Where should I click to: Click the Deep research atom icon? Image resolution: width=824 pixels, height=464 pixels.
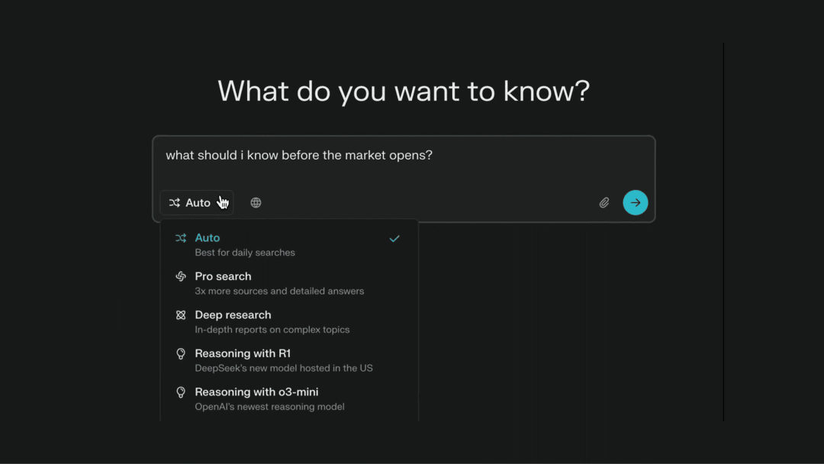pos(181,314)
